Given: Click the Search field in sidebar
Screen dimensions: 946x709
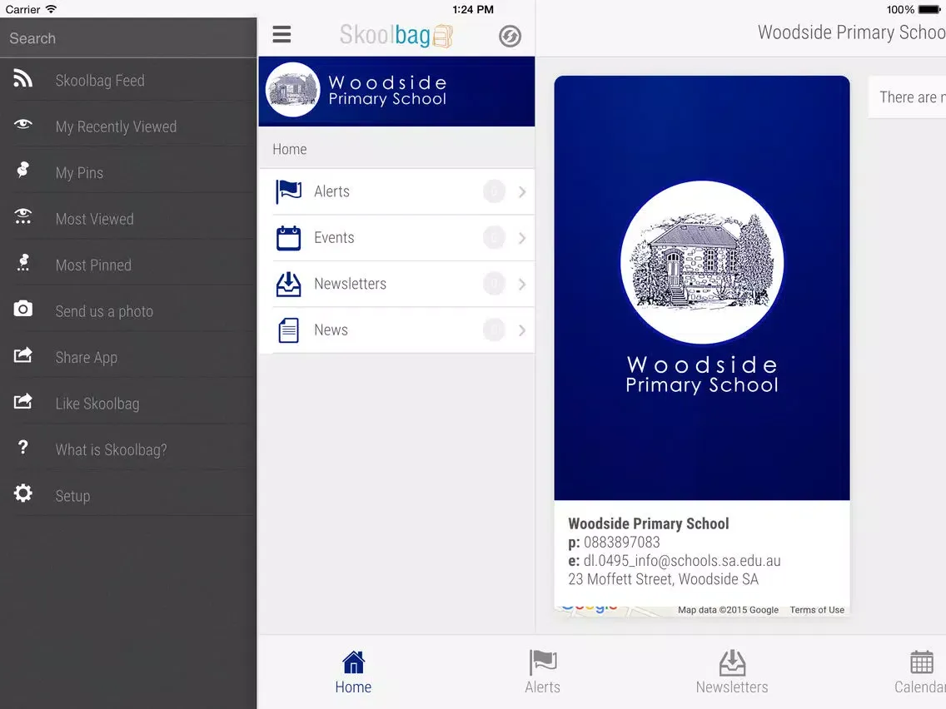Looking at the screenshot, I should 128,38.
